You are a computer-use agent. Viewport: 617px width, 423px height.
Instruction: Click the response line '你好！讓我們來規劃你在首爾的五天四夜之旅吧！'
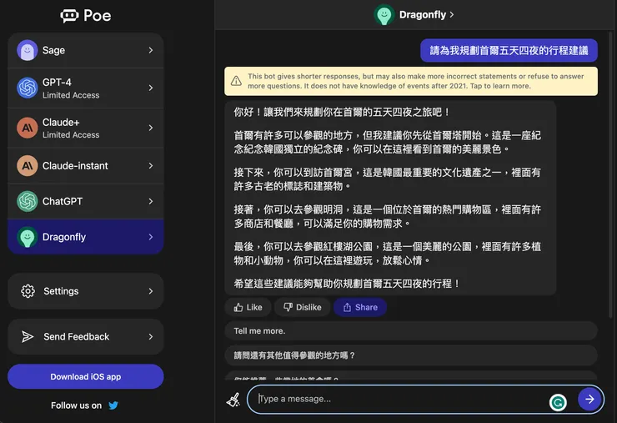(342, 113)
